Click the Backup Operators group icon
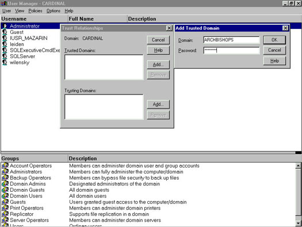This screenshot has width=302, height=227. [x=5, y=178]
